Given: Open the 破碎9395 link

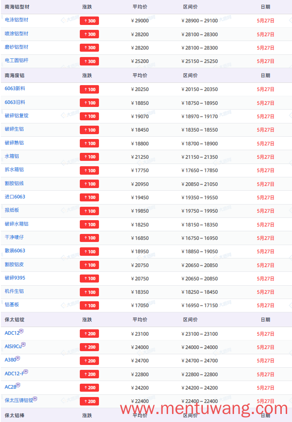Looking at the screenshot, I should point(15,278).
